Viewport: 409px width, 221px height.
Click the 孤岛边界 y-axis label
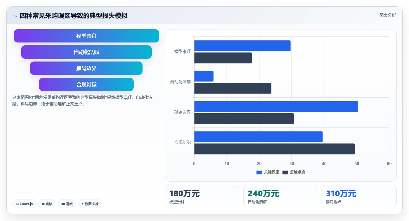[x=182, y=112]
